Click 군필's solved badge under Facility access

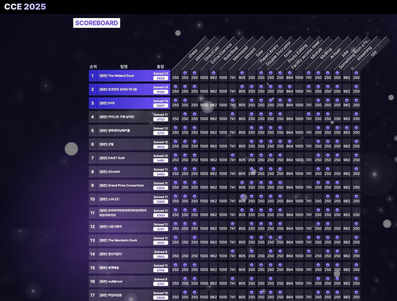[289, 141]
